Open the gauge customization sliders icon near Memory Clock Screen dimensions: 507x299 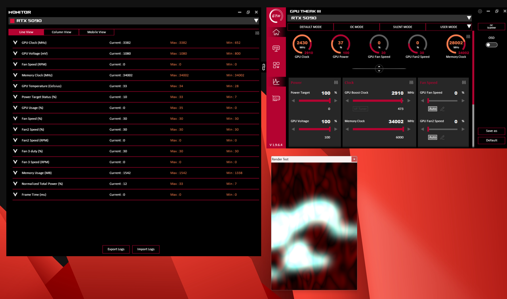tap(468, 36)
